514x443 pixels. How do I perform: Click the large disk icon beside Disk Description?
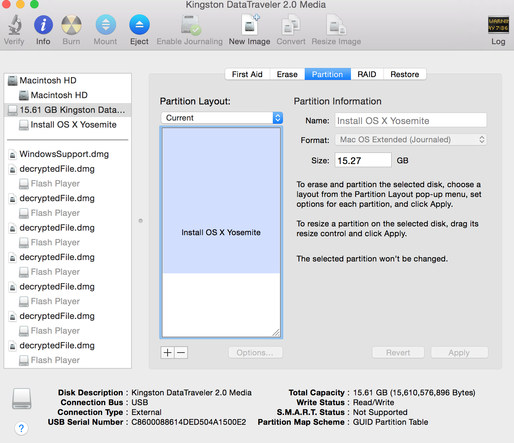22,399
